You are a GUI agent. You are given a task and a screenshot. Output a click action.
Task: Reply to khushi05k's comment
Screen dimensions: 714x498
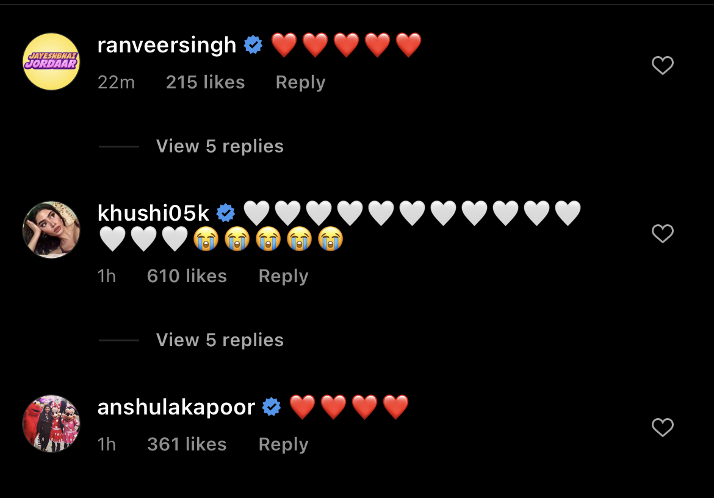point(283,276)
